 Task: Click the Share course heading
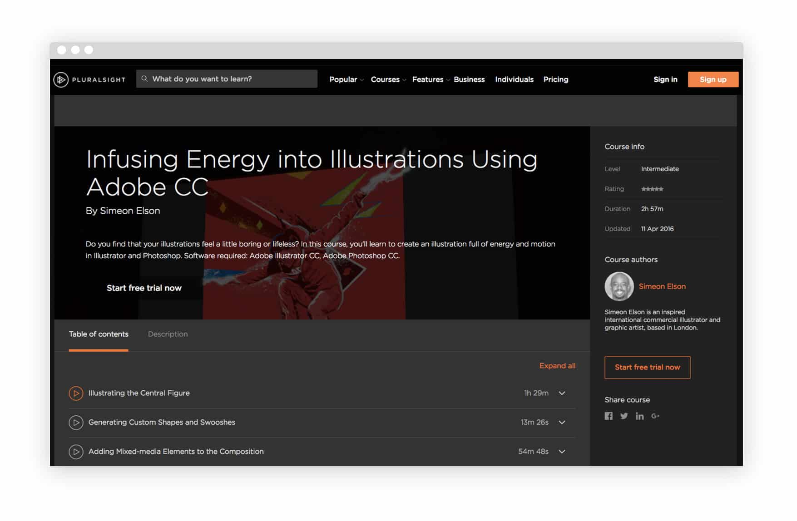[x=627, y=400]
